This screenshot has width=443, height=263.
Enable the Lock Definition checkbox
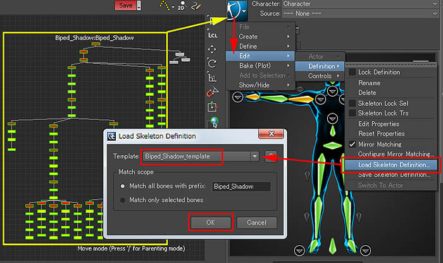[353, 73]
